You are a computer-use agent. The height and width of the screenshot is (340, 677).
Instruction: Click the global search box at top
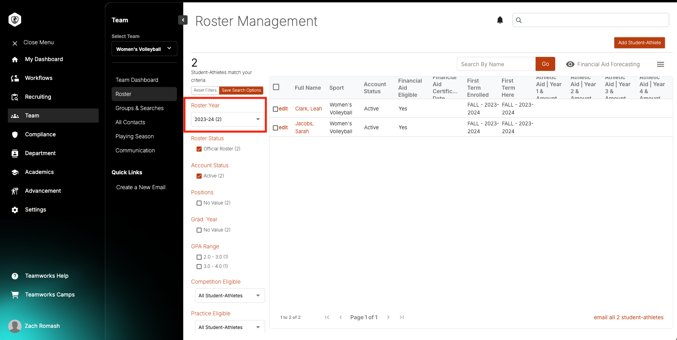tap(590, 20)
